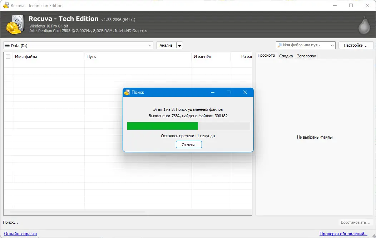Viewport: 376px width, 238px height.
Task: Click the Анализ button
Action: pyautogui.click(x=166, y=45)
